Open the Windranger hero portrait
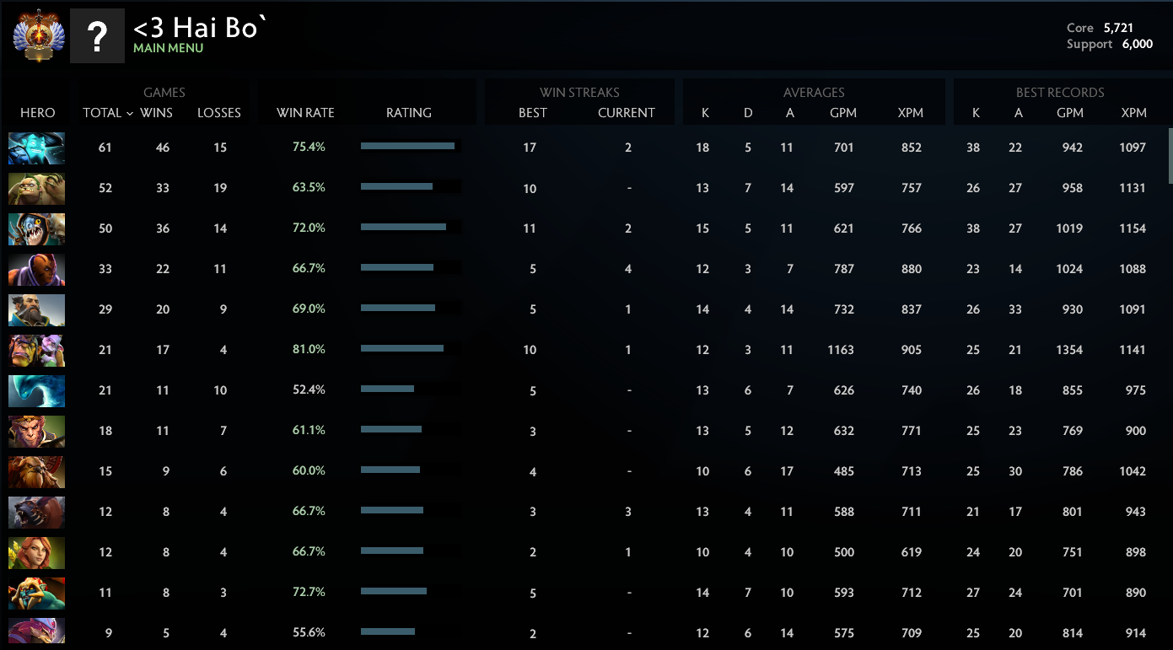The image size is (1173, 650). [x=36, y=552]
